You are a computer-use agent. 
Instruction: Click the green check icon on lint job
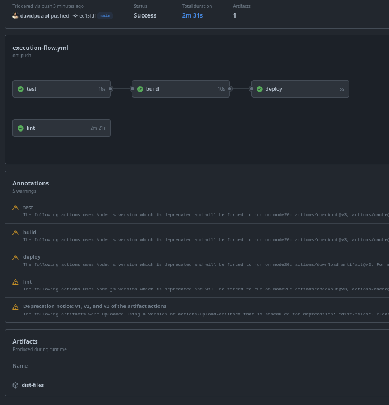(x=20, y=128)
